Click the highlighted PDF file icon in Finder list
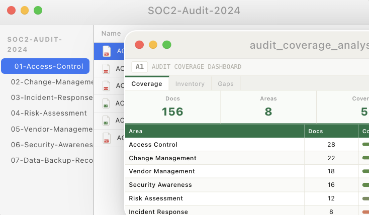 pos(107,51)
